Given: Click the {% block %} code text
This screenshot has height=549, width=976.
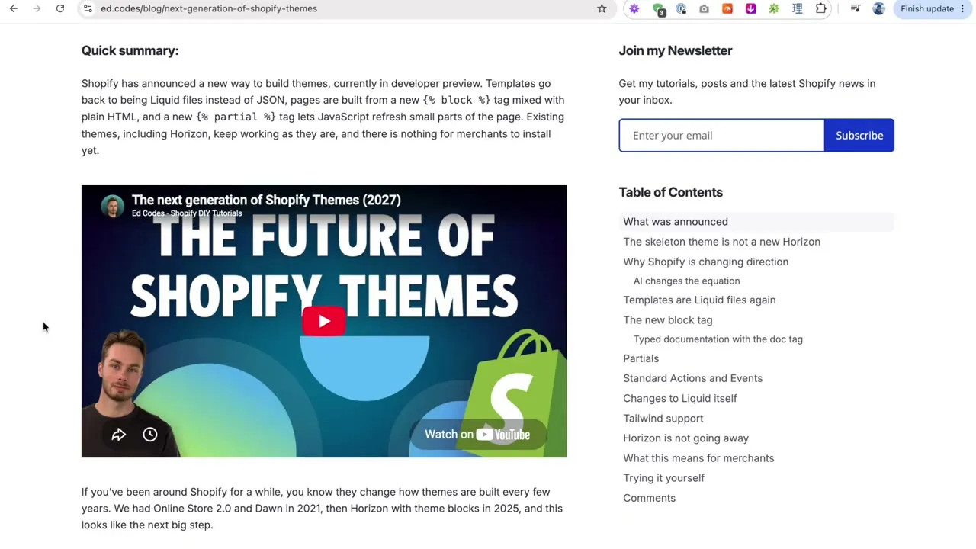Looking at the screenshot, I should point(456,100).
